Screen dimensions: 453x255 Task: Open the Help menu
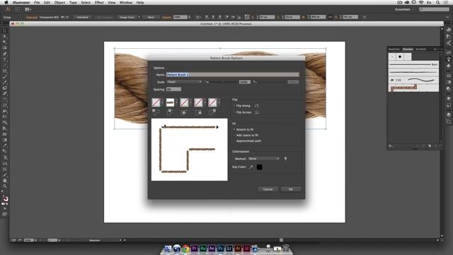140,2
